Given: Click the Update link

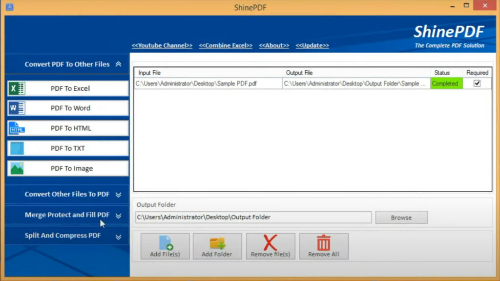Looking at the screenshot, I should 312,45.
